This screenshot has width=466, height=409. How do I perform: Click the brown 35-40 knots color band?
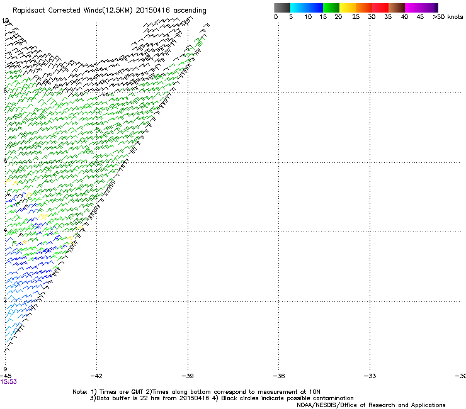[x=397, y=8]
